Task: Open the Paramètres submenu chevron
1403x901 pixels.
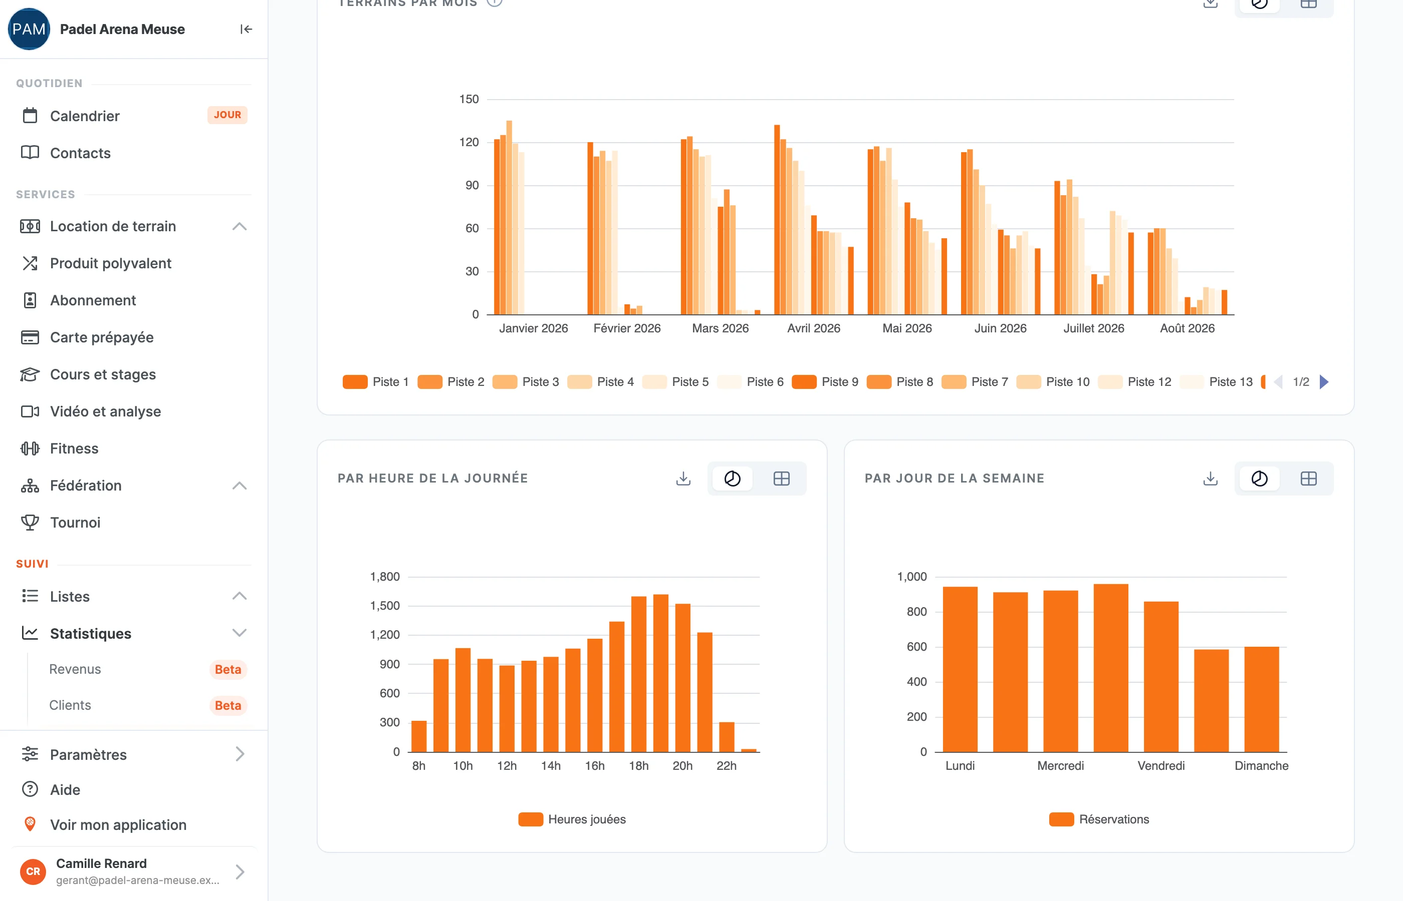Action: [240, 754]
